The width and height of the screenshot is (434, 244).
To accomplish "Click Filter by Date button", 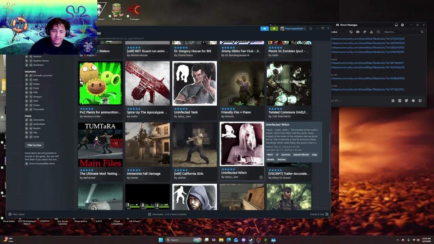I will click(34, 145).
